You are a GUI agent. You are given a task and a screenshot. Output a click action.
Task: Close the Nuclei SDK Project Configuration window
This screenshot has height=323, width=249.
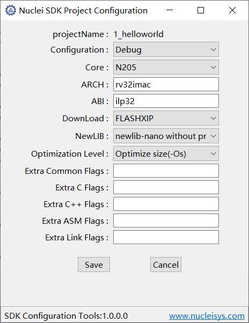point(232,10)
